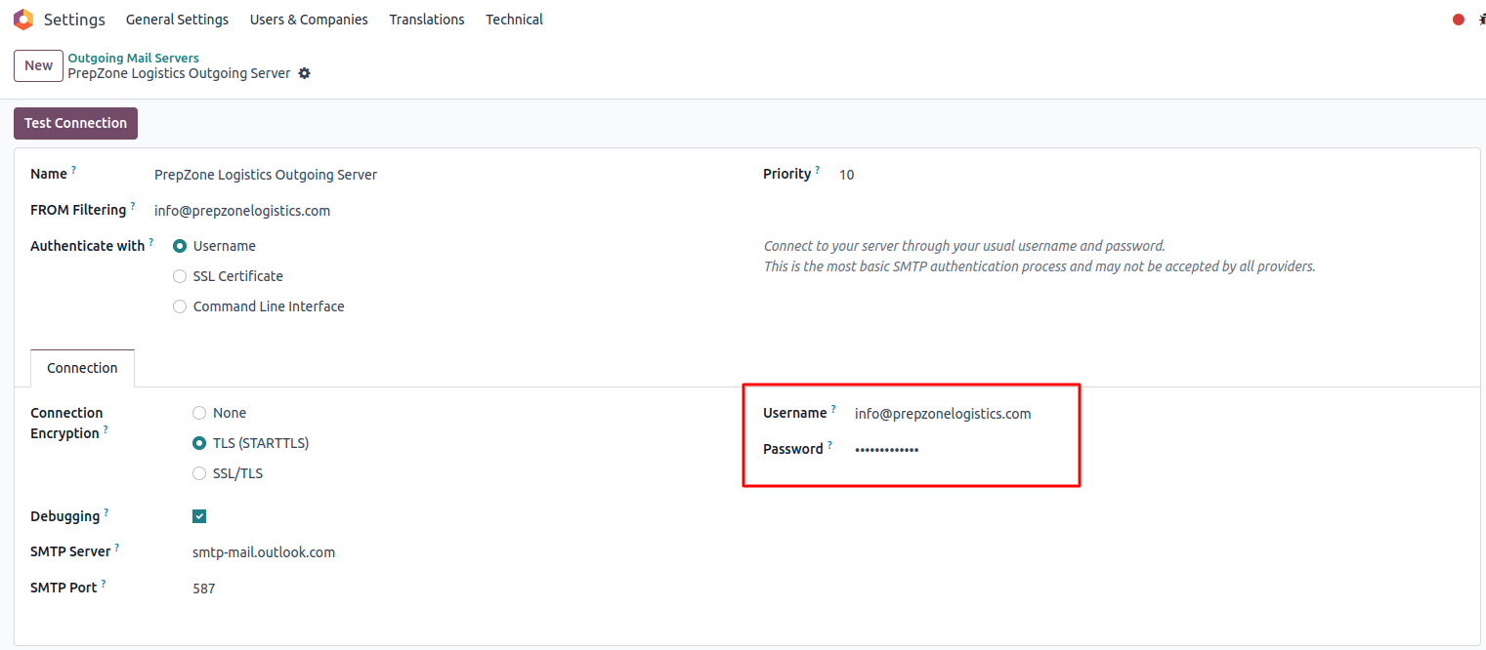The height and width of the screenshot is (650, 1486).
Task: Open the Users & Companies menu
Action: (x=309, y=20)
